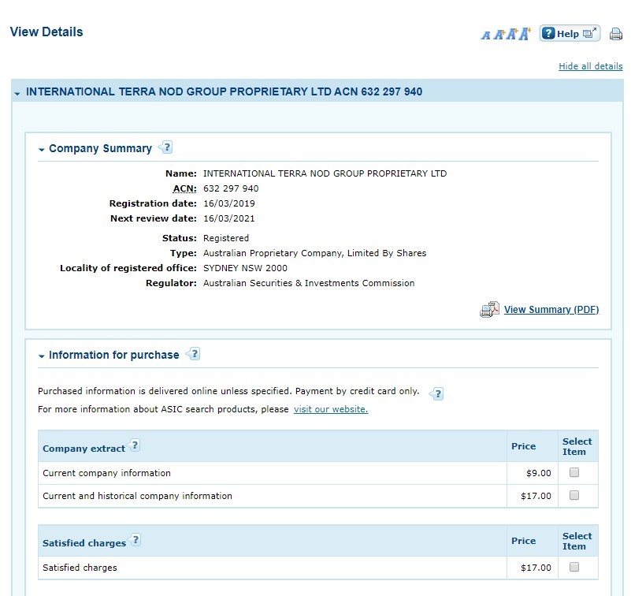Open help tooltip beside Satisfied charges heading
631x596 pixels.
coord(135,539)
